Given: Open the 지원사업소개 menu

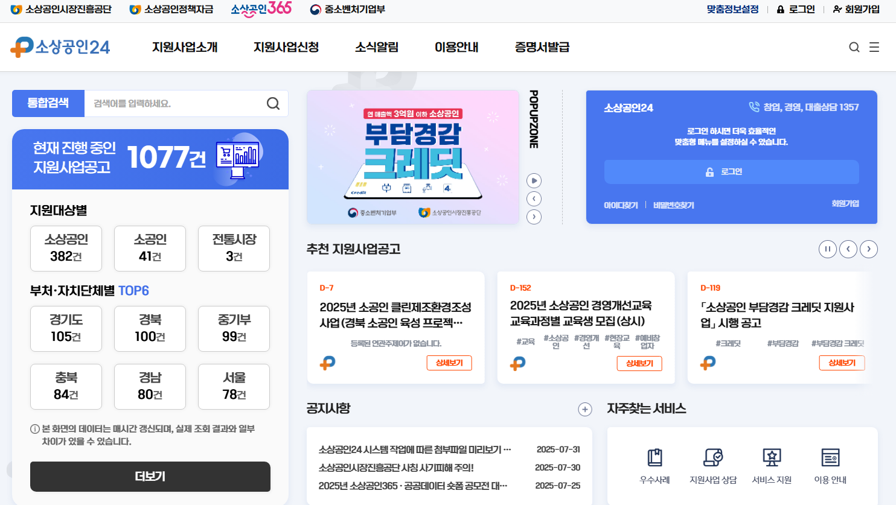Looking at the screenshot, I should pyautogui.click(x=185, y=47).
